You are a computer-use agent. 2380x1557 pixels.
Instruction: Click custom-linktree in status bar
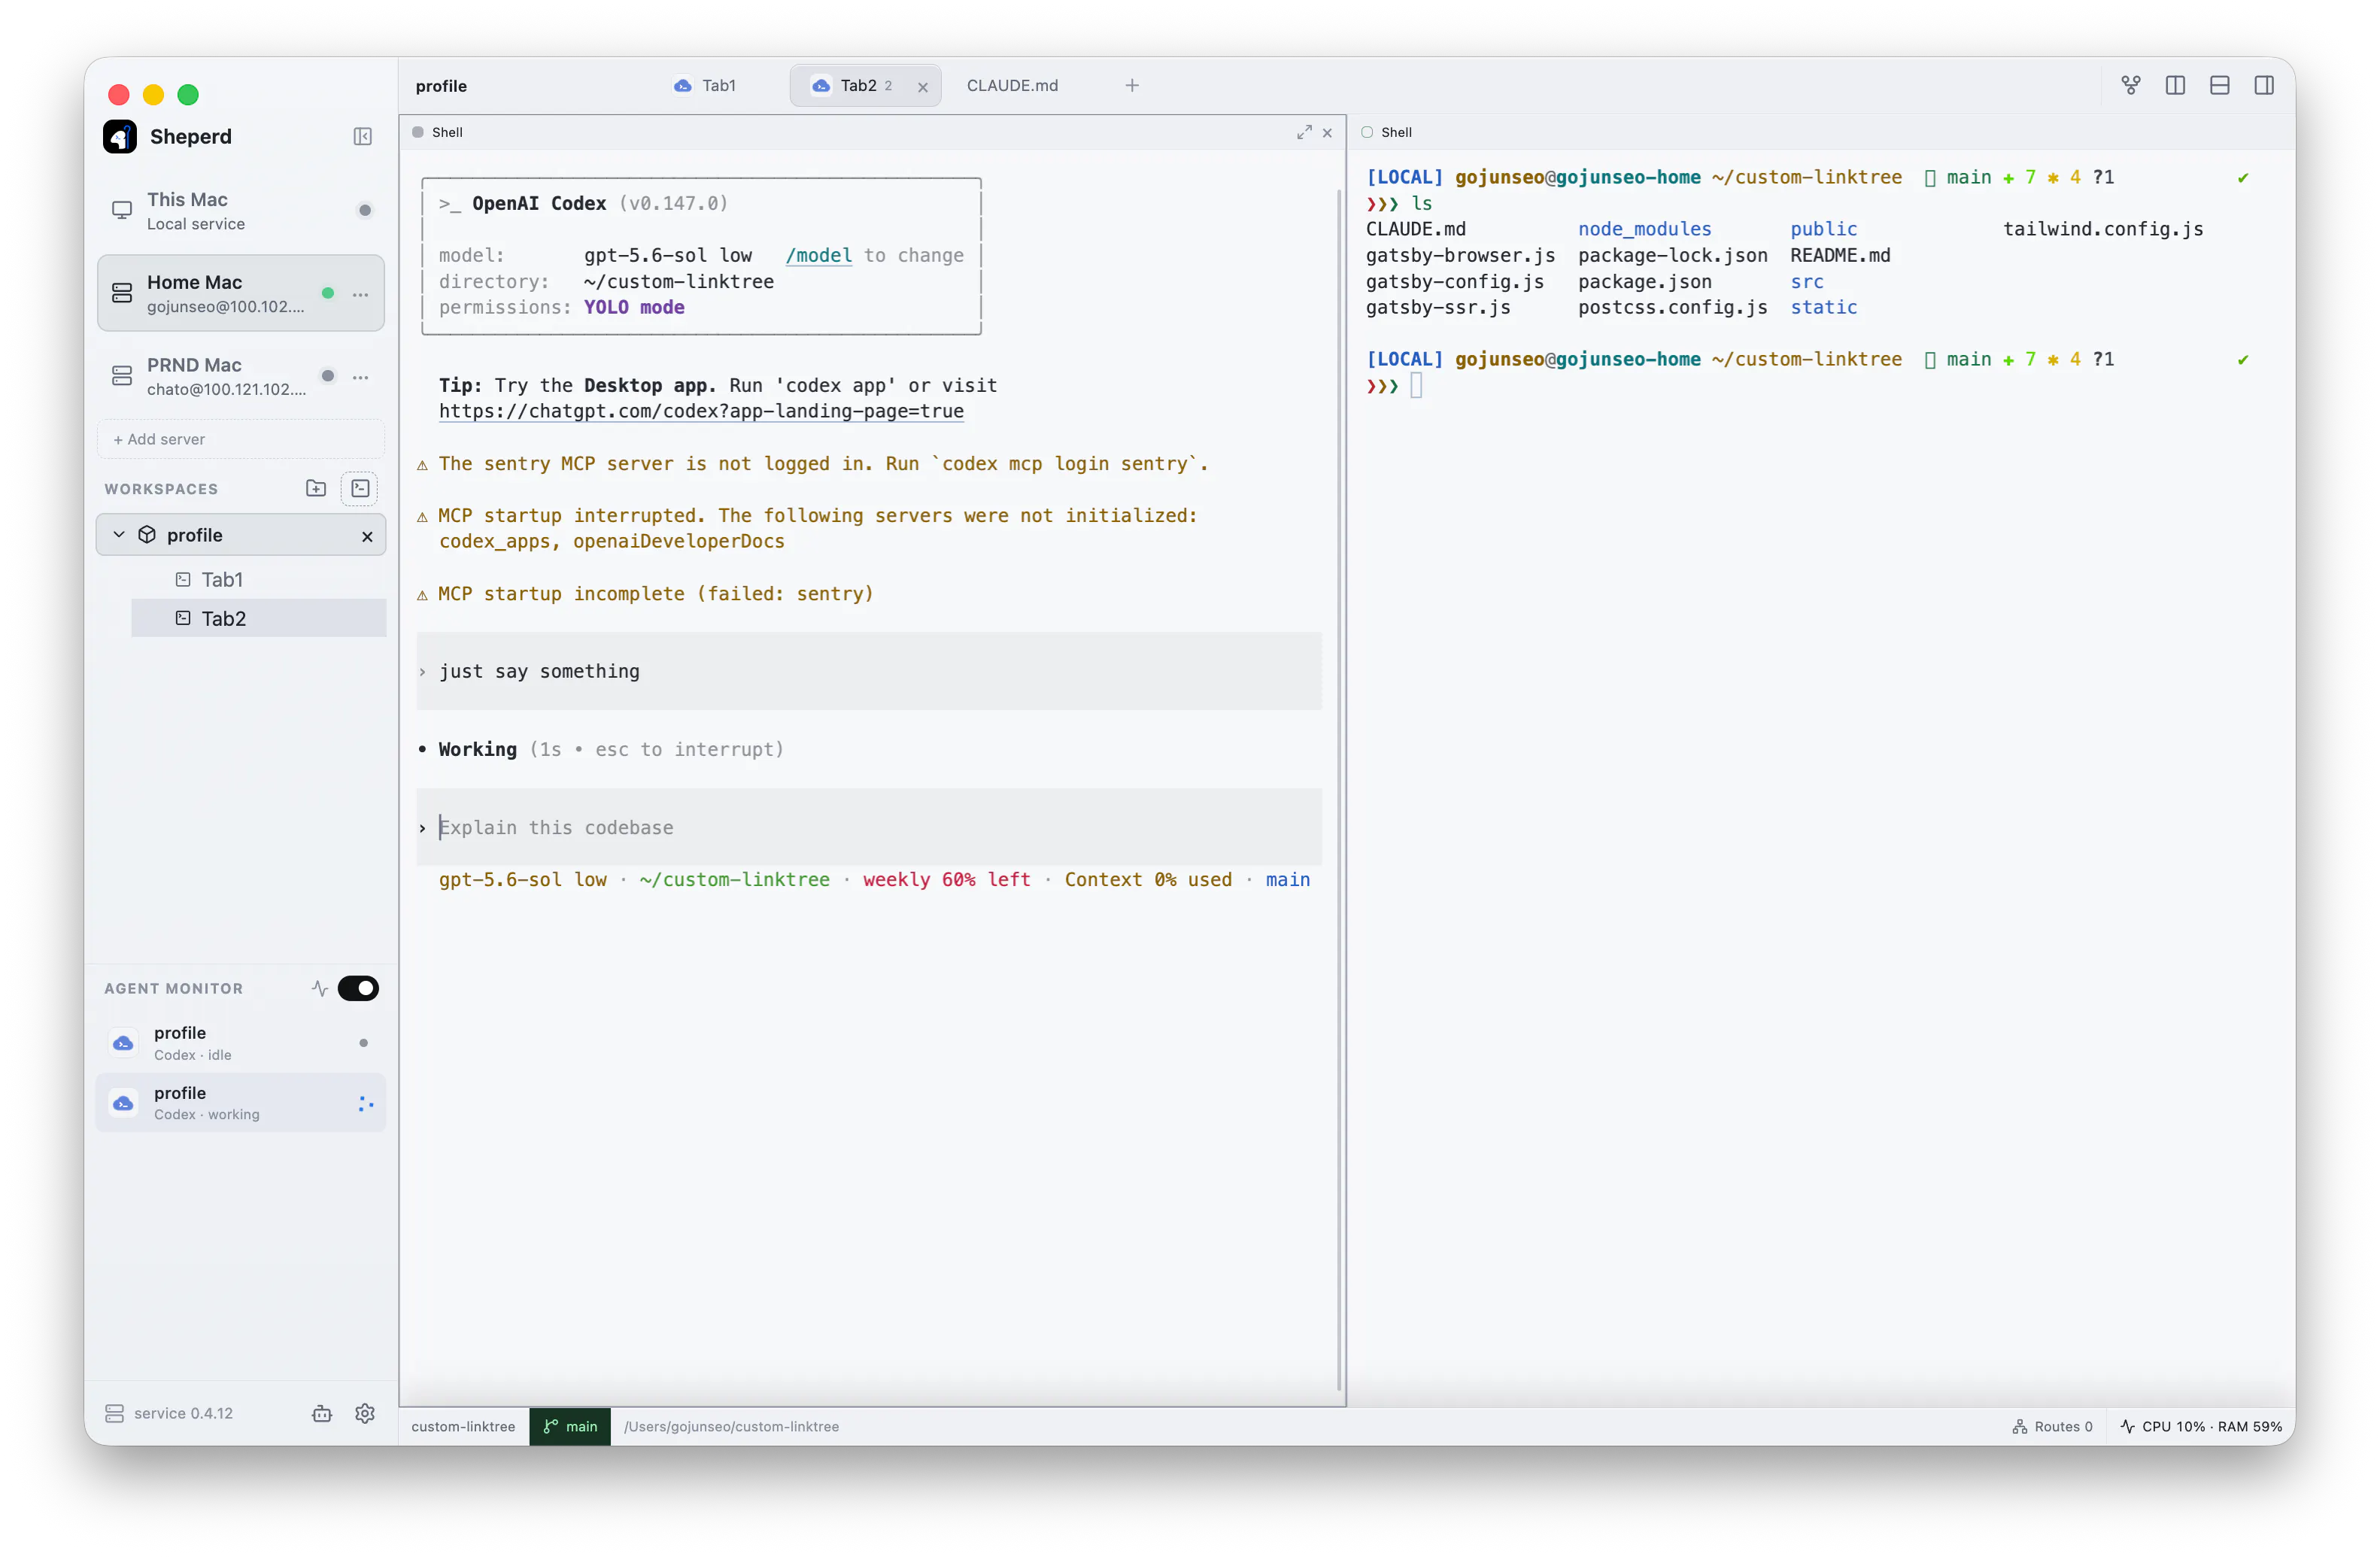click(x=463, y=1427)
